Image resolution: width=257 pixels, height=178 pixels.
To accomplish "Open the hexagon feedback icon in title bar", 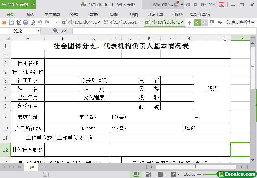I will pyautogui.click(x=195, y=5).
